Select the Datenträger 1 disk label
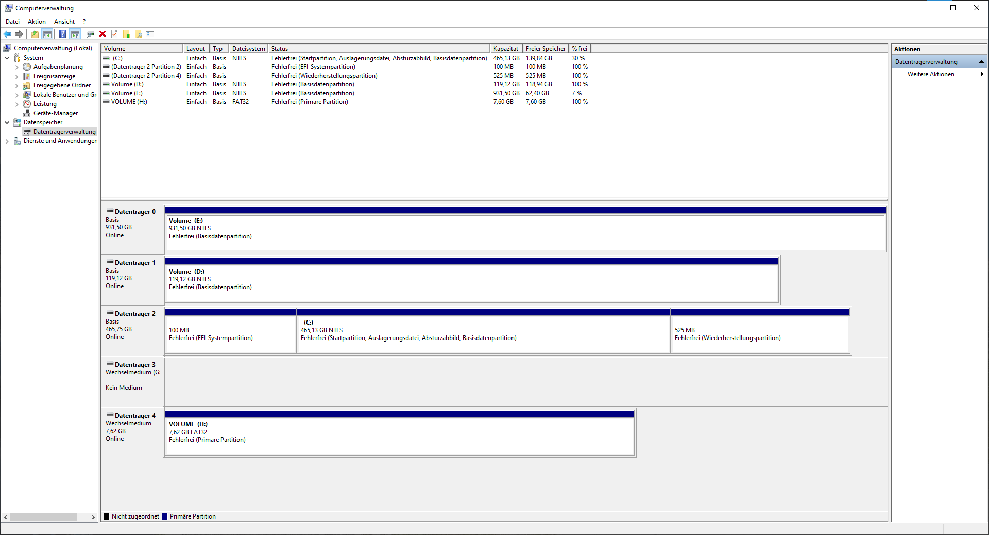Viewport: 989px width, 535px height. (x=133, y=280)
